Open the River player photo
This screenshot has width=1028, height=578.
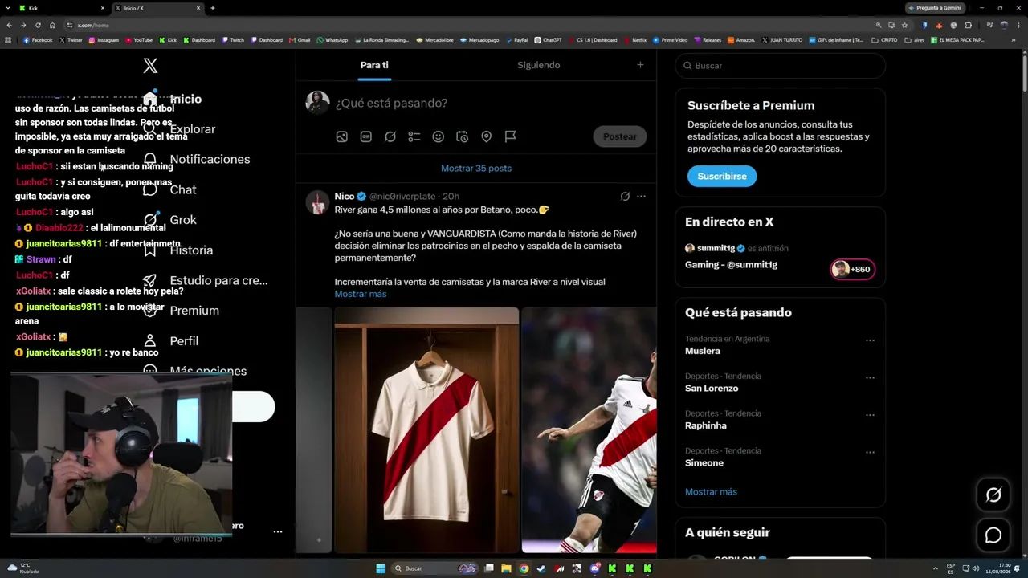pos(589,430)
